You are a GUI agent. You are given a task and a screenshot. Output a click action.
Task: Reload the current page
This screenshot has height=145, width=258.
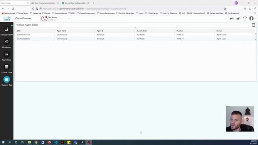click(x=13, y=8)
